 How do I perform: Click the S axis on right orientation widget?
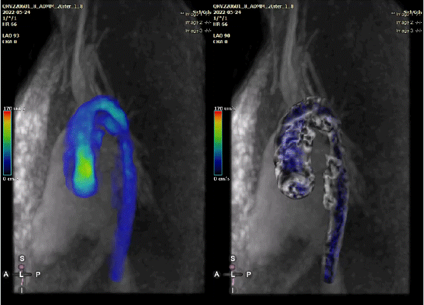(233, 259)
